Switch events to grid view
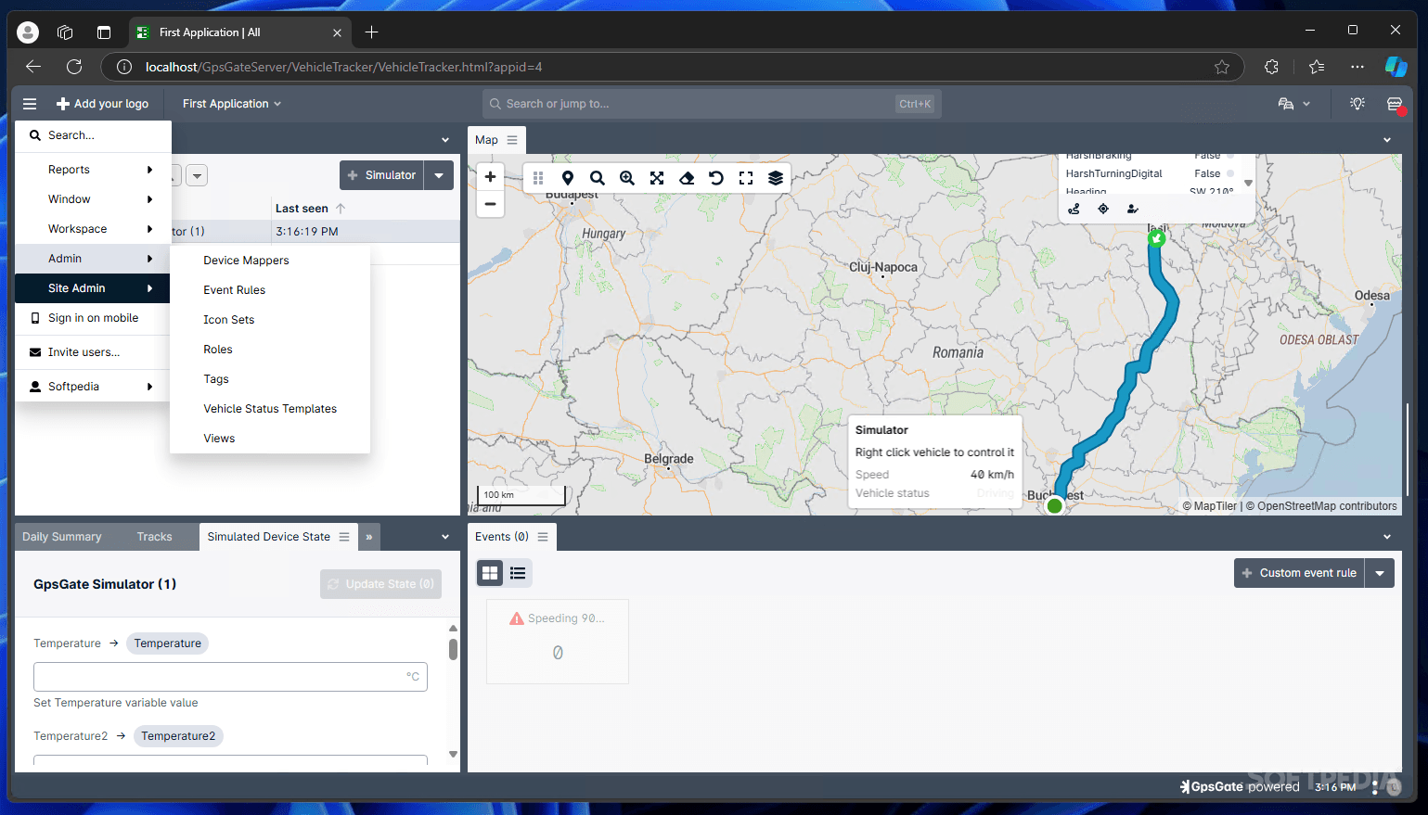 point(490,573)
